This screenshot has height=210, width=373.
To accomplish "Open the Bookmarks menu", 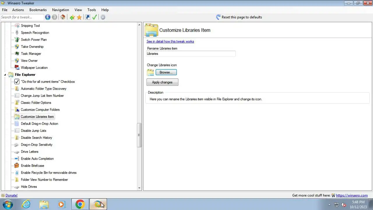I will 38,10.
